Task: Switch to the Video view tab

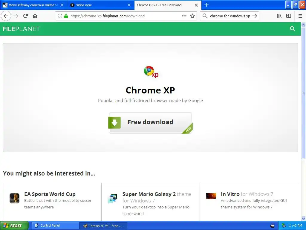Action: 101,5
